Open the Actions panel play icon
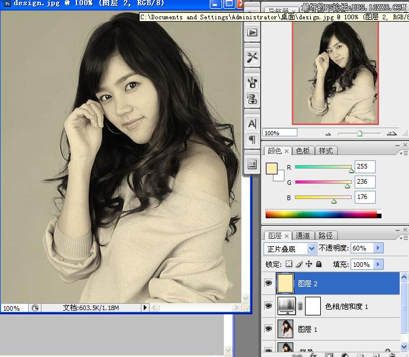409x357 pixels. tap(252, 33)
